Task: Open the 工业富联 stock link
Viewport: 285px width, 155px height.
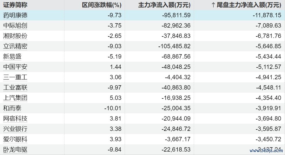Action: click(15, 88)
